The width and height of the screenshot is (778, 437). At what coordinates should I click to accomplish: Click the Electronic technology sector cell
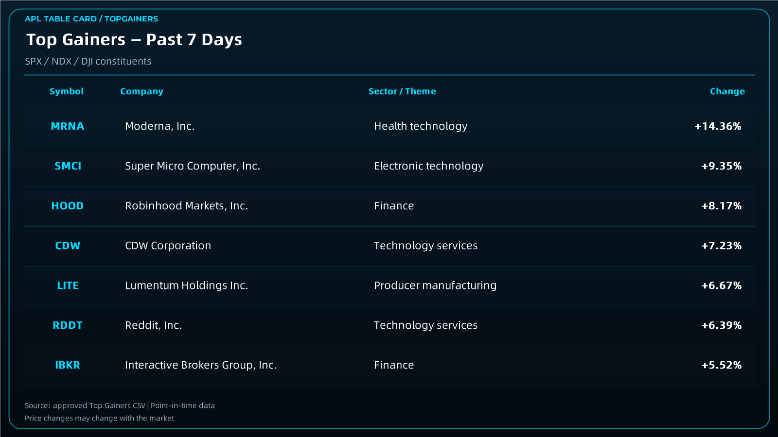pos(429,166)
